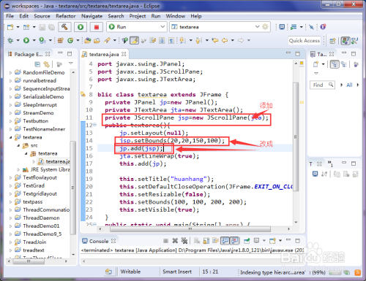
Task: Click the New file toolbar icon
Action: point(10,27)
